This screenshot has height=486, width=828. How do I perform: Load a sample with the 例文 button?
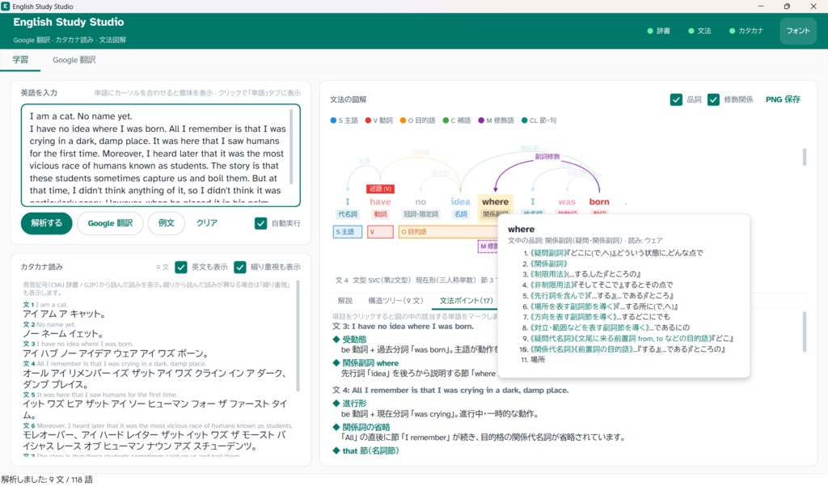pos(167,223)
